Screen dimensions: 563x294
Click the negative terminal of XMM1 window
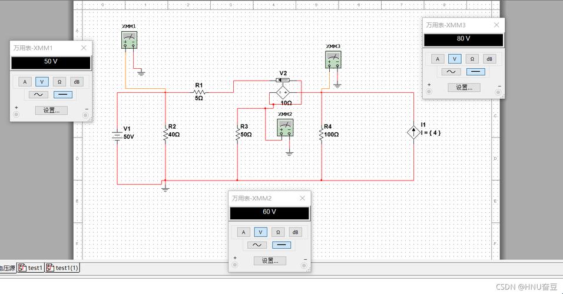pyautogui.click(x=85, y=115)
